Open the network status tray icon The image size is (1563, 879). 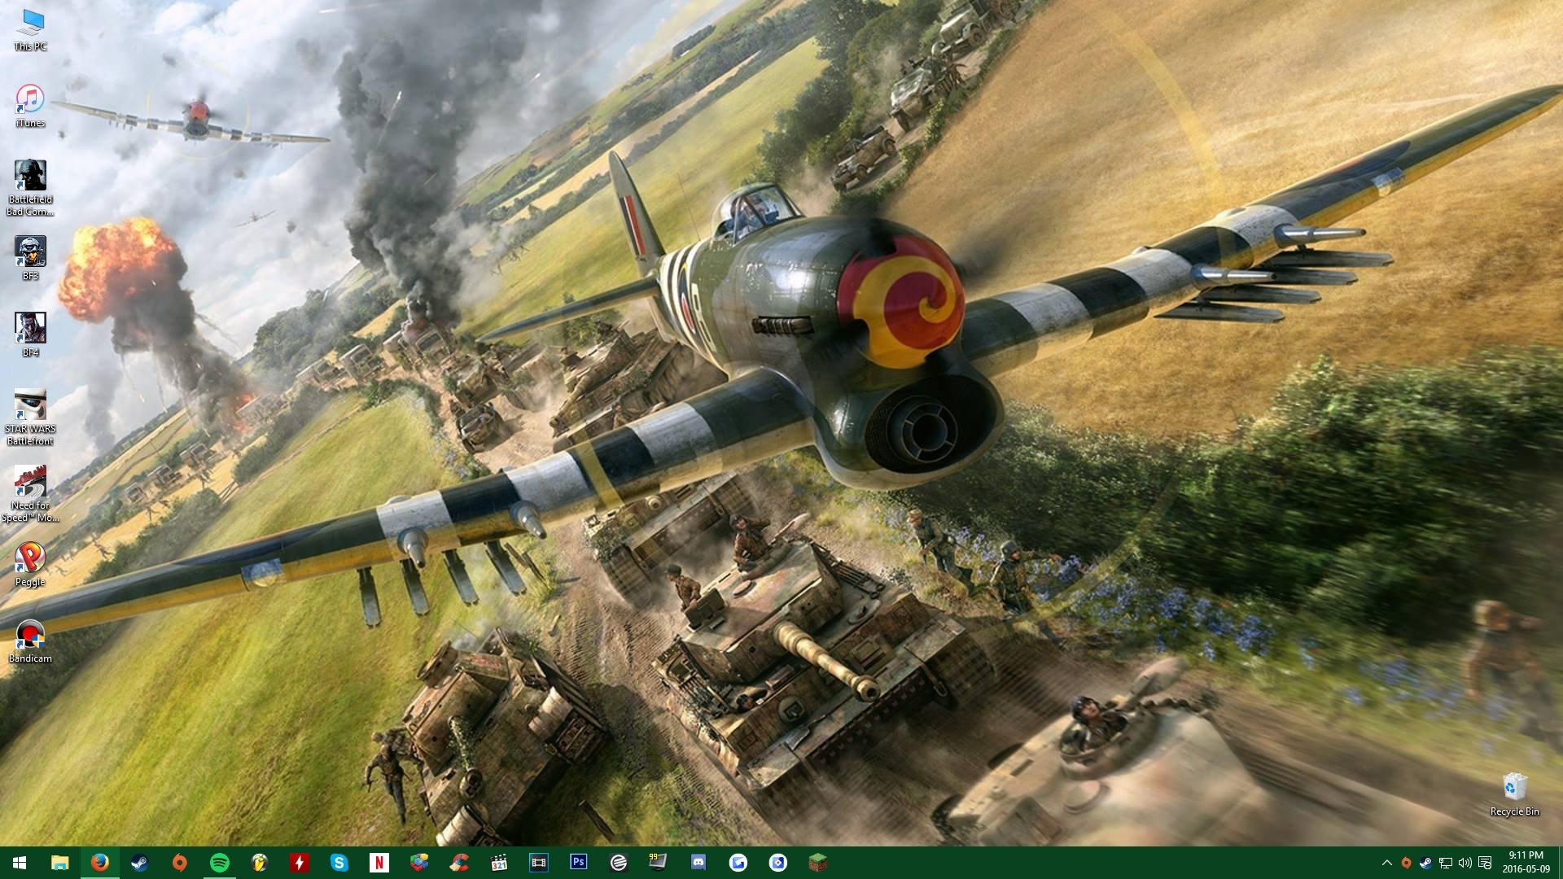click(x=1446, y=863)
